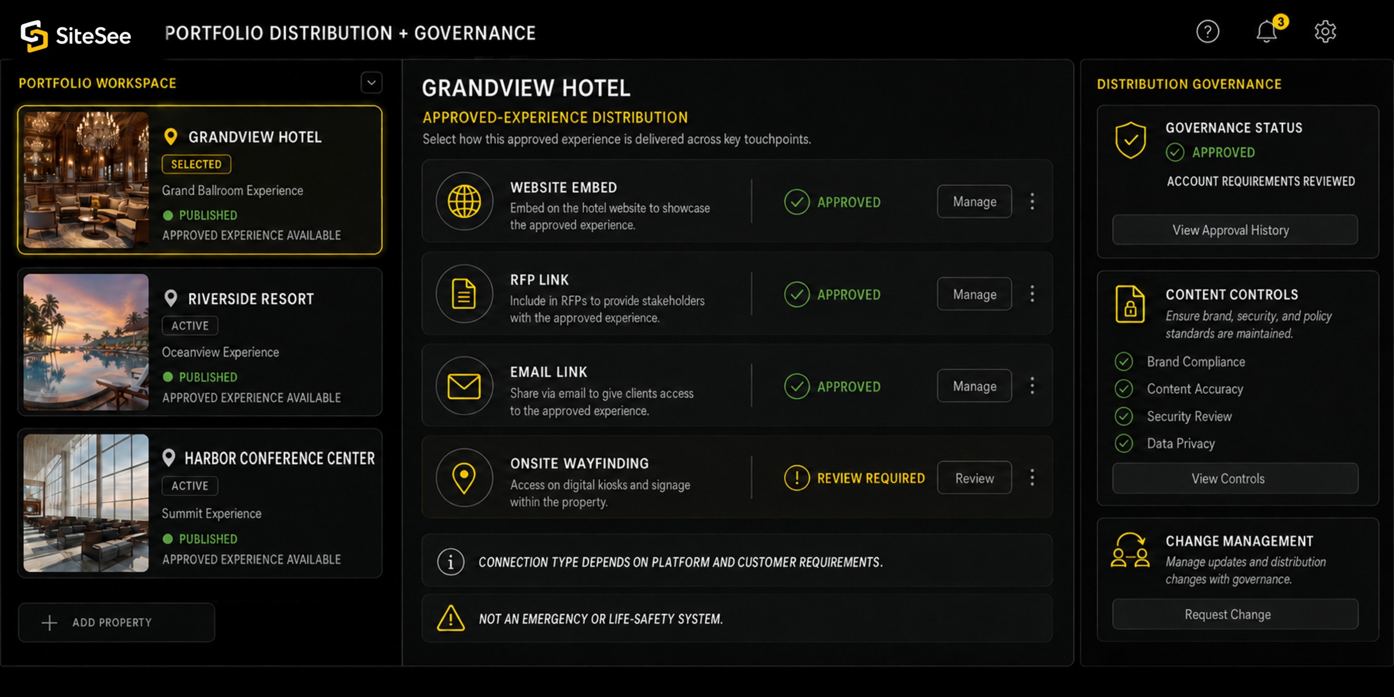Select the Riverside Resort property card
This screenshot has width=1394, height=697.
point(200,342)
